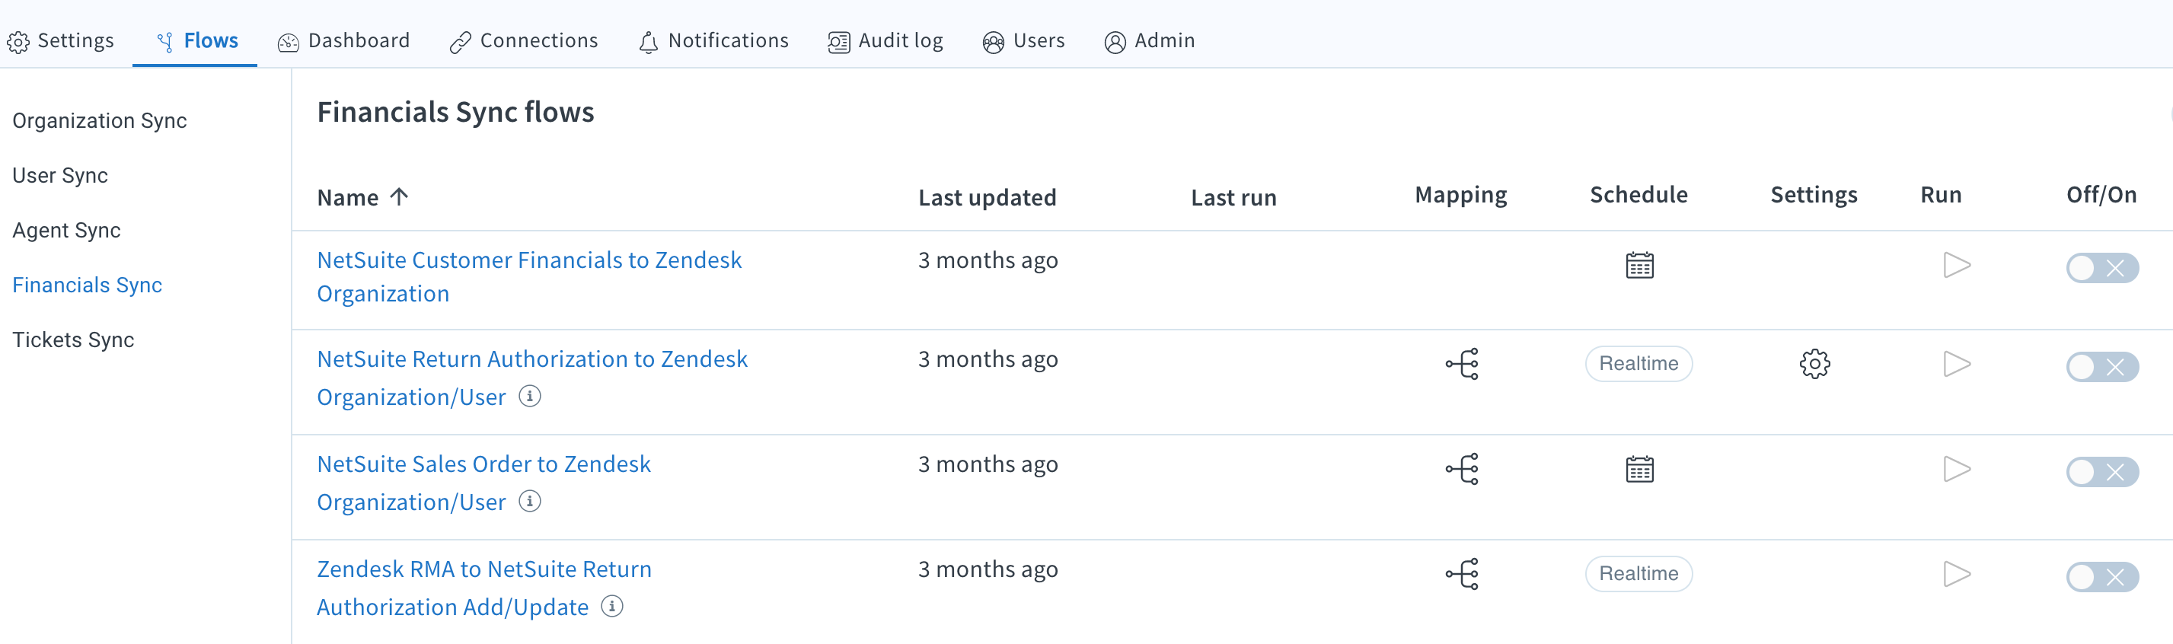Screen dimensions: 2173x644
Task: Run the NetSuite Customer Financials flow
Action: (x=1956, y=265)
